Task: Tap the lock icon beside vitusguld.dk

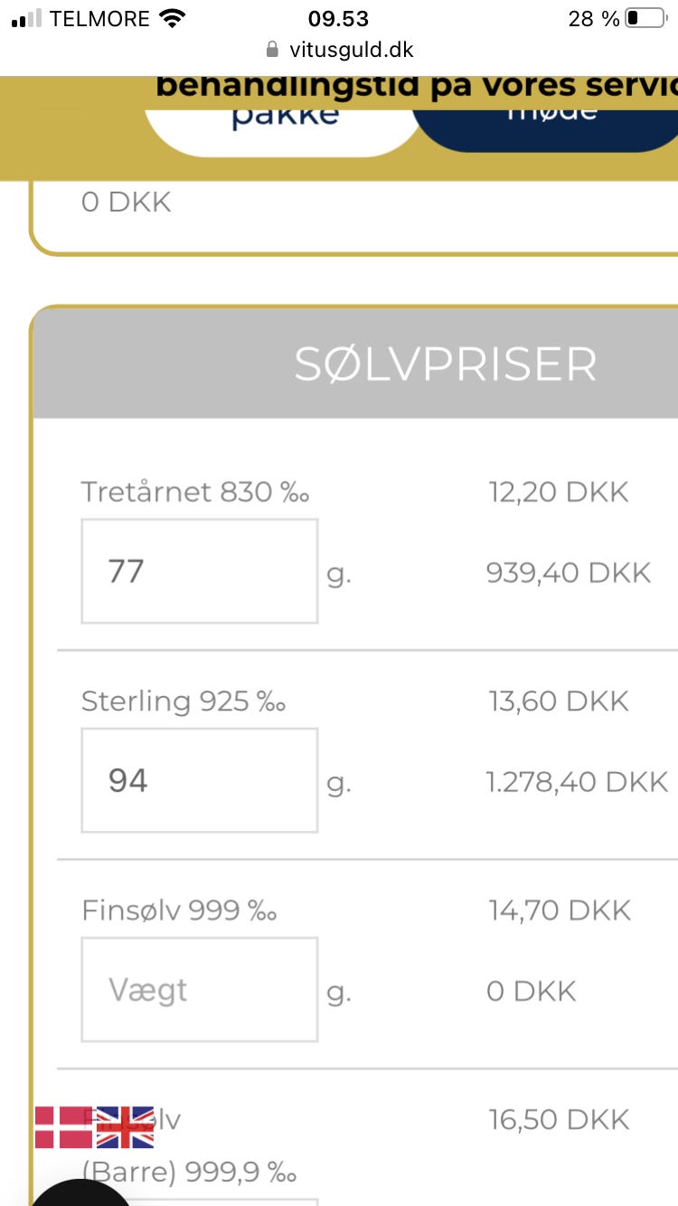Action: coord(270,49)
